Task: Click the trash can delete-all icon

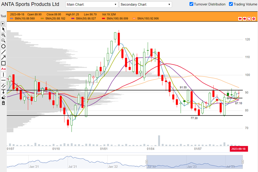Action: (x=3, y=103)
